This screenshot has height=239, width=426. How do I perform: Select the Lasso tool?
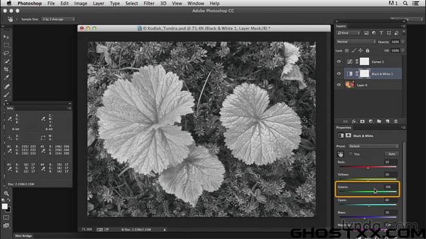pos(6,53)
